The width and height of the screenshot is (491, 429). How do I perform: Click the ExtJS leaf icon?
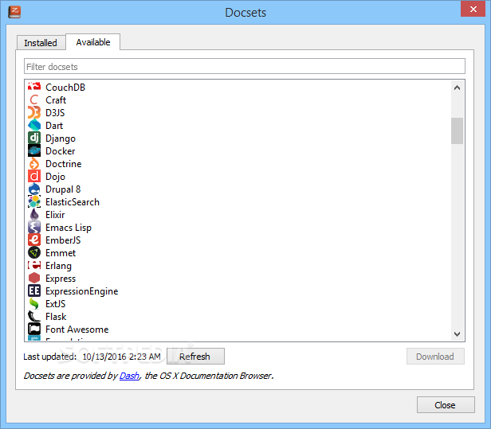[x=34, y=303]
